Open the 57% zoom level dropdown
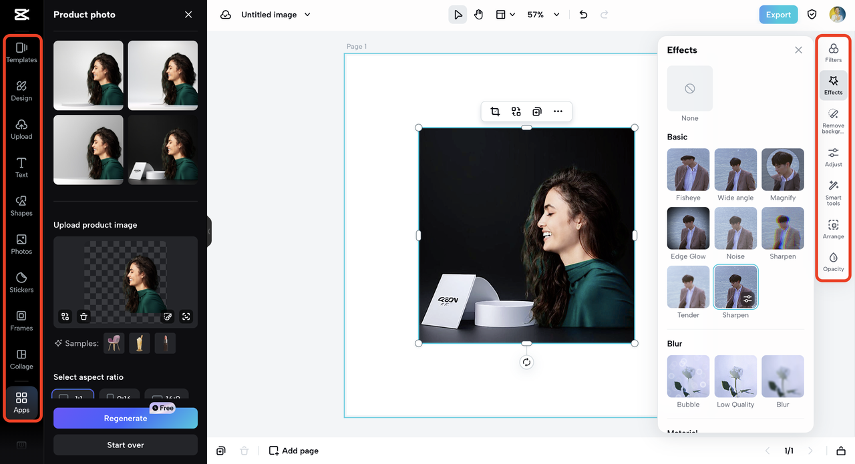Viewport: 855px width, 464px height. pyautogui.click(x=543, y=15)
